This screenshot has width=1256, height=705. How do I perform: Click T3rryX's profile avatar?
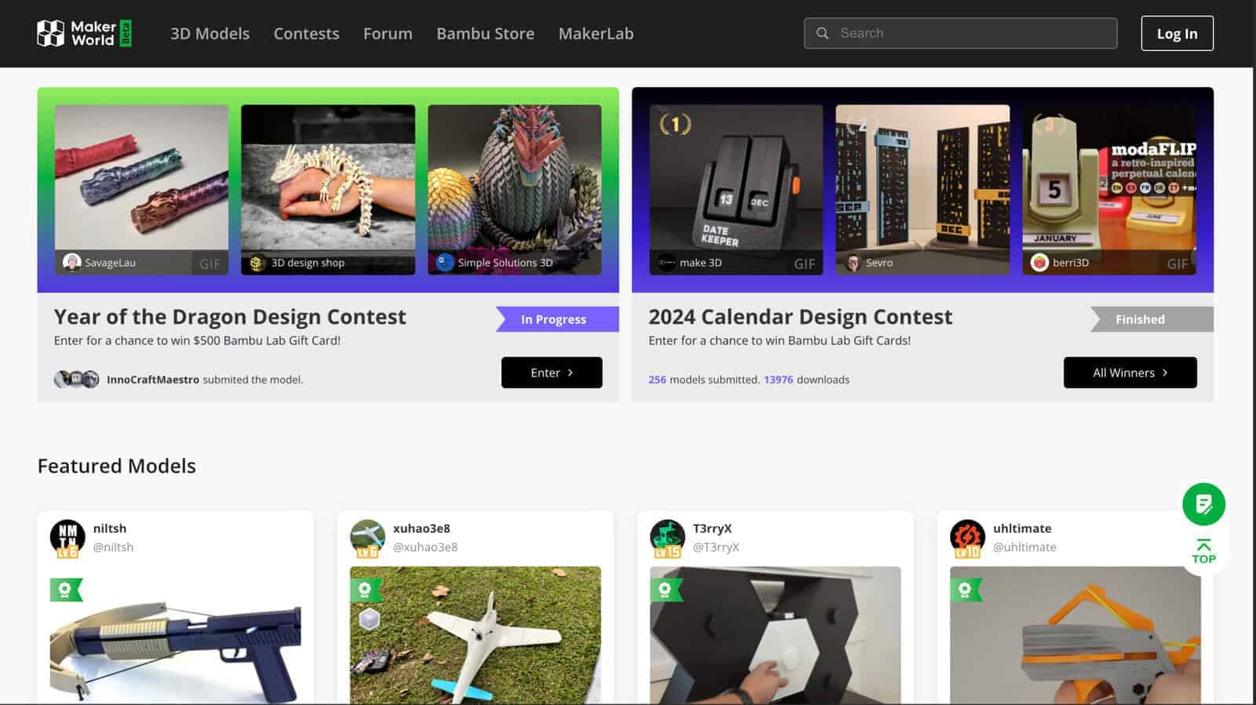667,536
